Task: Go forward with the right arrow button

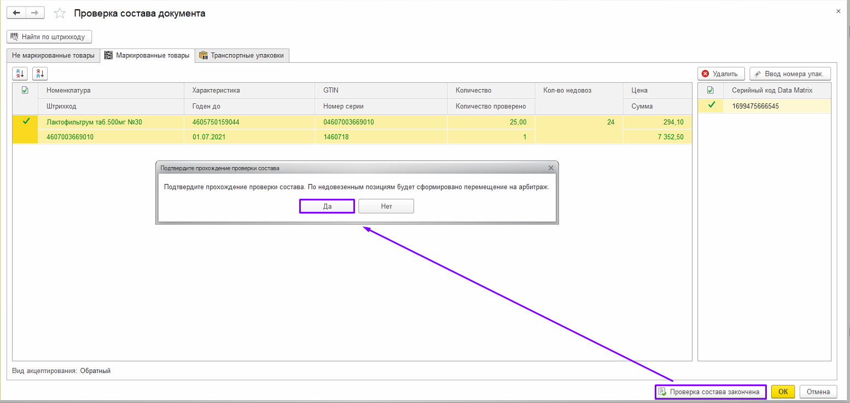Action: [35, 13]
